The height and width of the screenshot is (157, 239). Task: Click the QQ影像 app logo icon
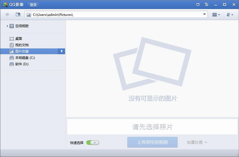coord(5,5)
